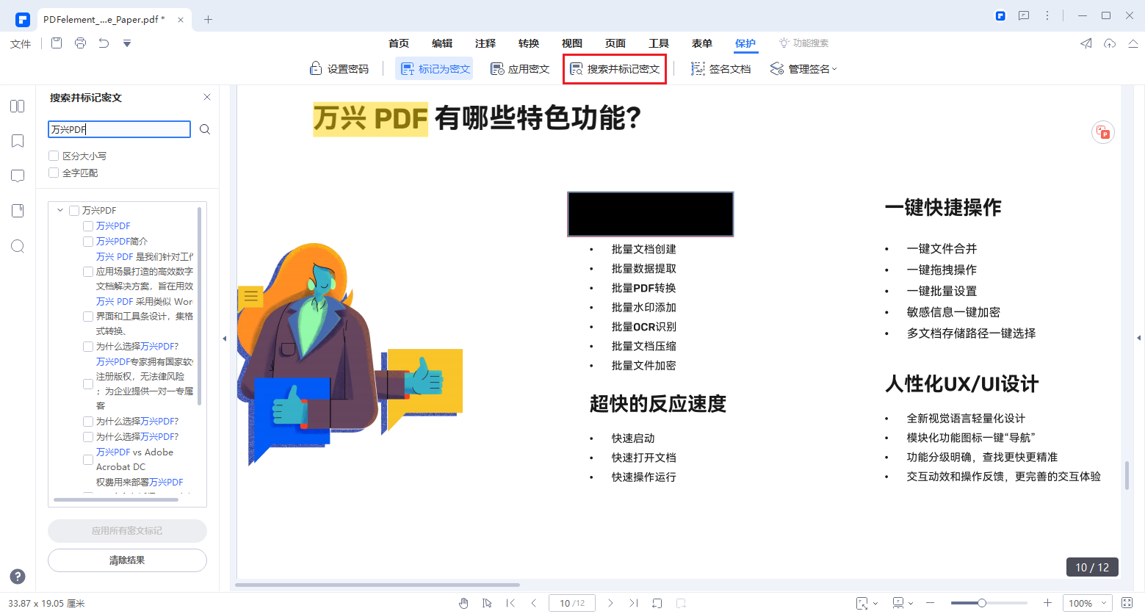1145x614 pixels.
Task: Open the 文件 menu
Action: pos(20,43)
